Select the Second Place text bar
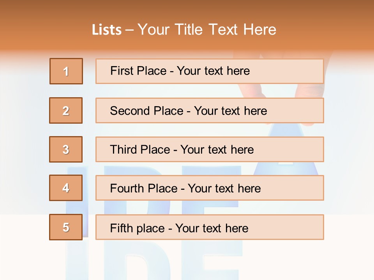The width and height of the screenshot is (374, 280). pos(210,110)
